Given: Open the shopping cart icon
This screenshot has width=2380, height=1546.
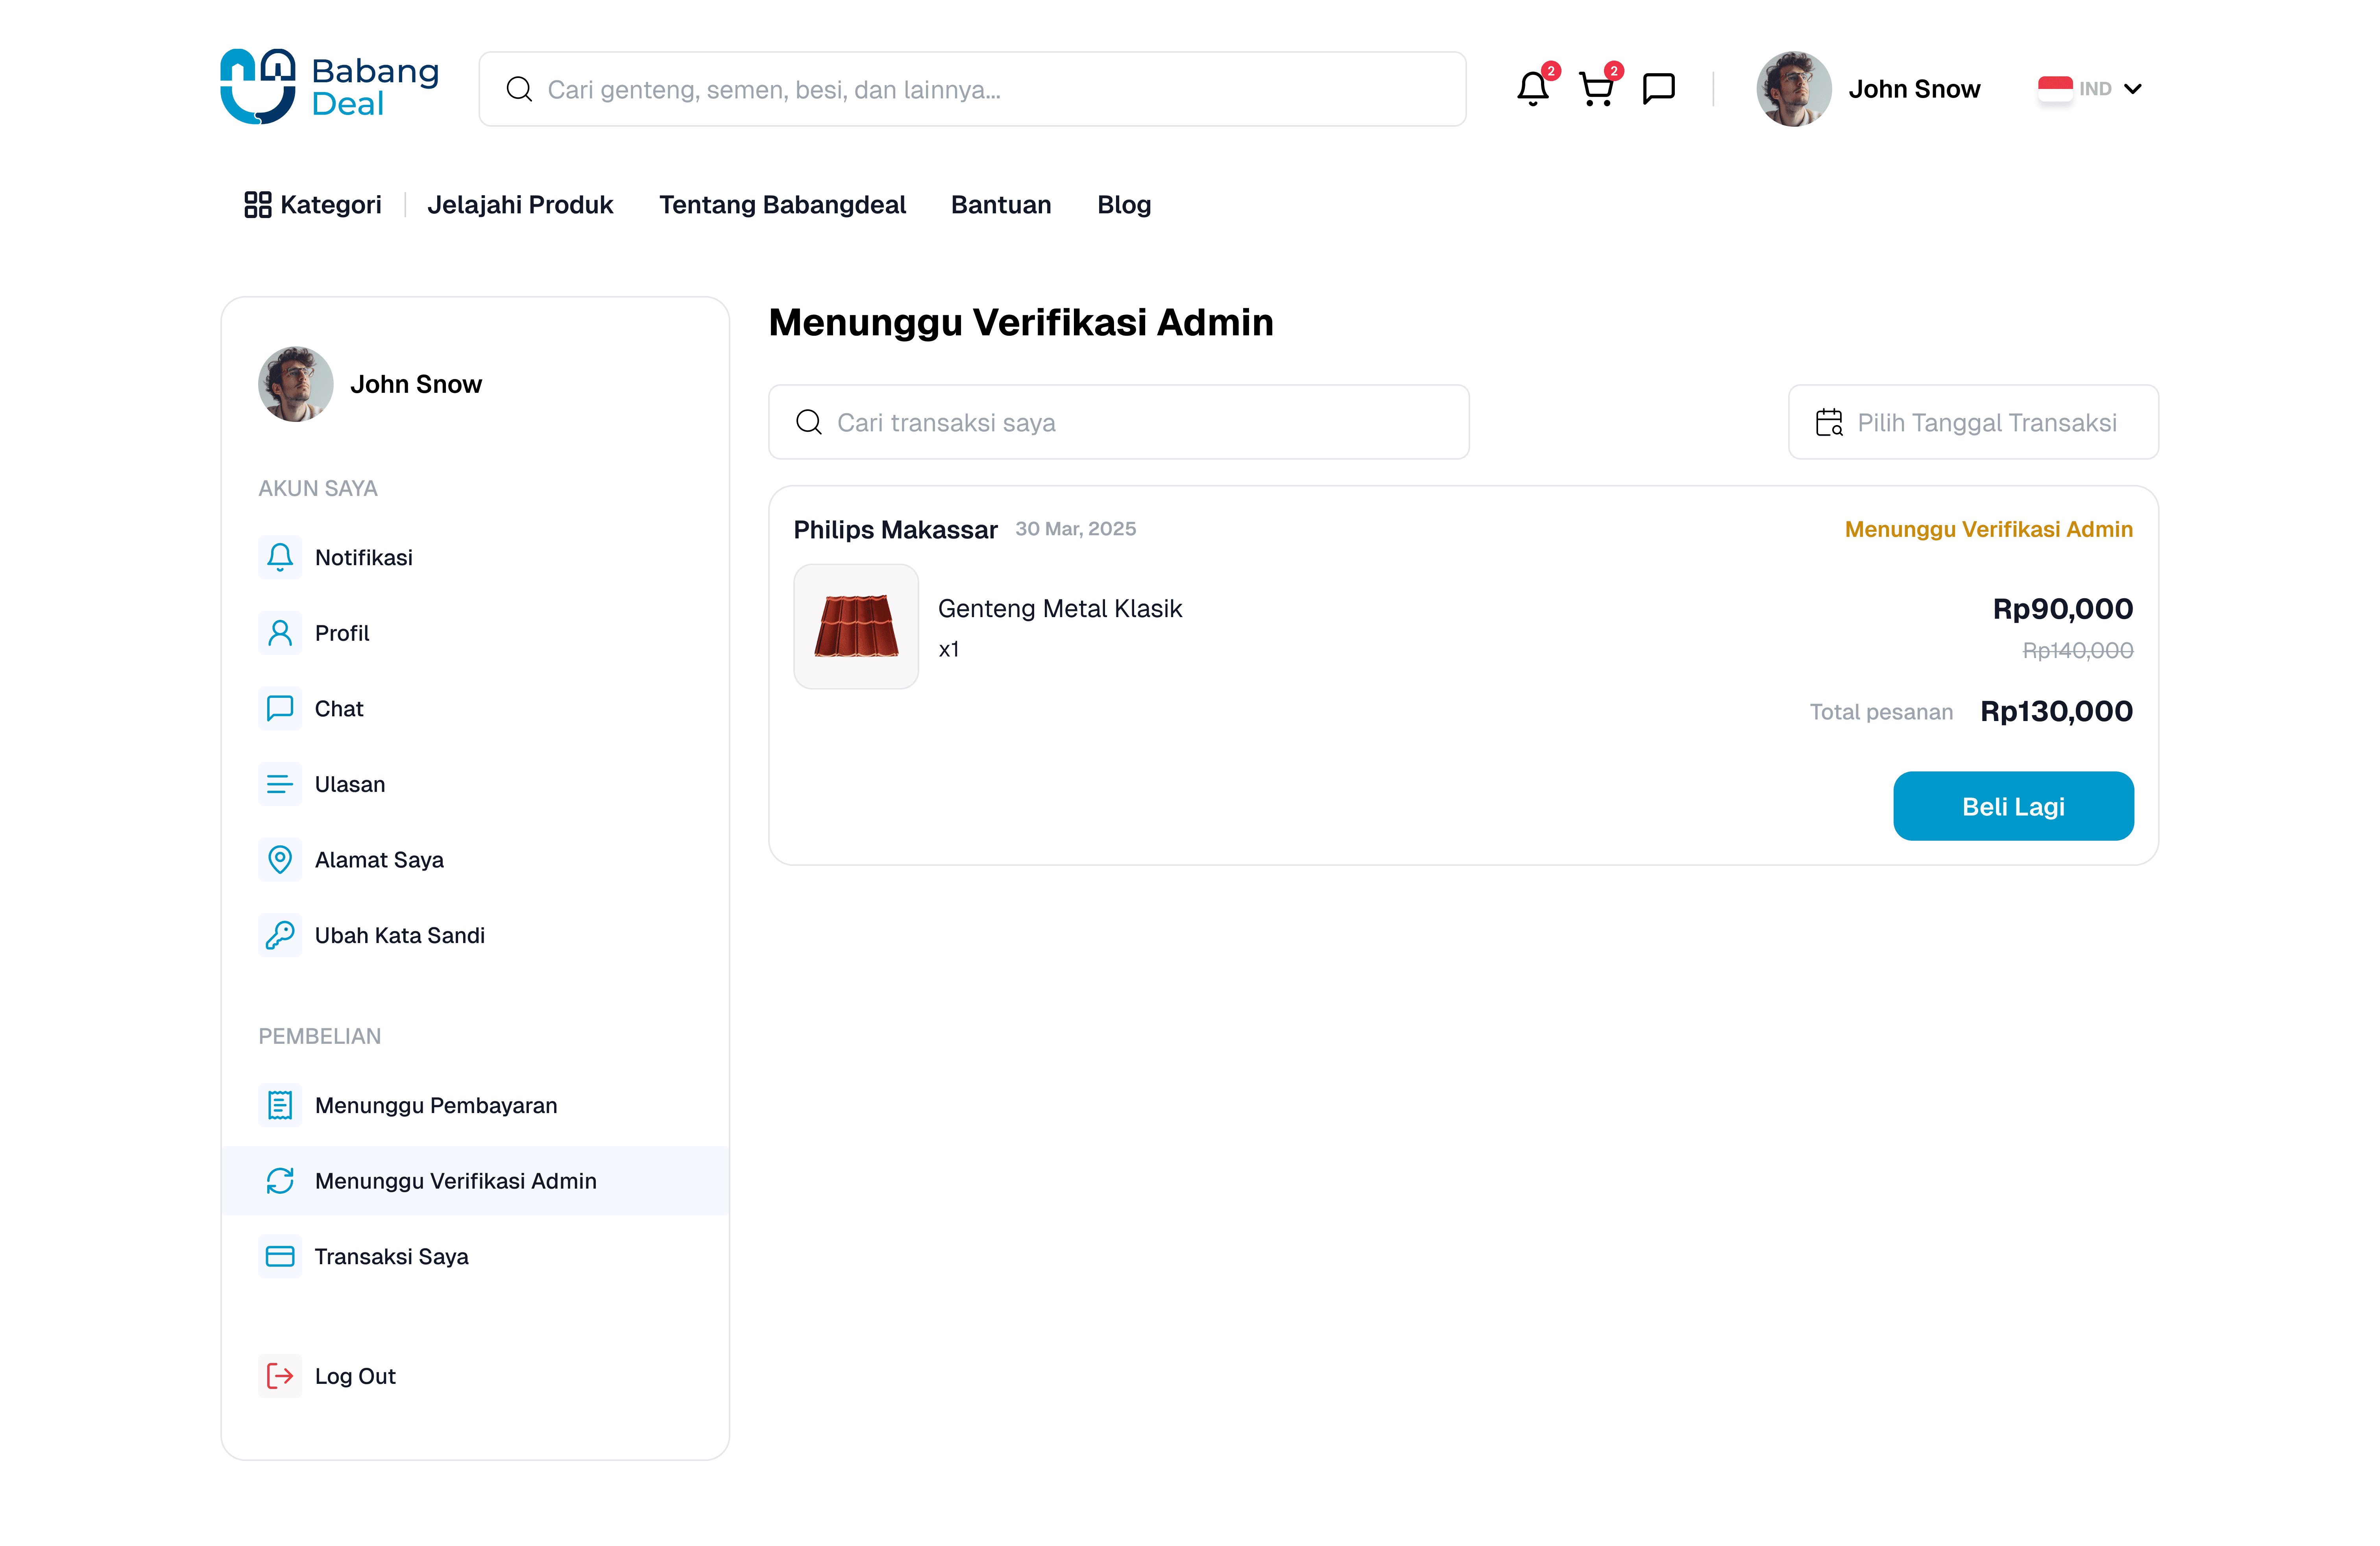Looking at the screenshot, I should tap(1596, 89).
